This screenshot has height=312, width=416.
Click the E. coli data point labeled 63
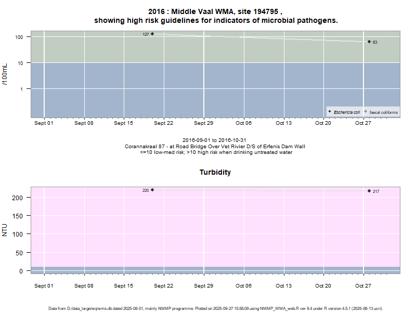click(x=369, y=42)
